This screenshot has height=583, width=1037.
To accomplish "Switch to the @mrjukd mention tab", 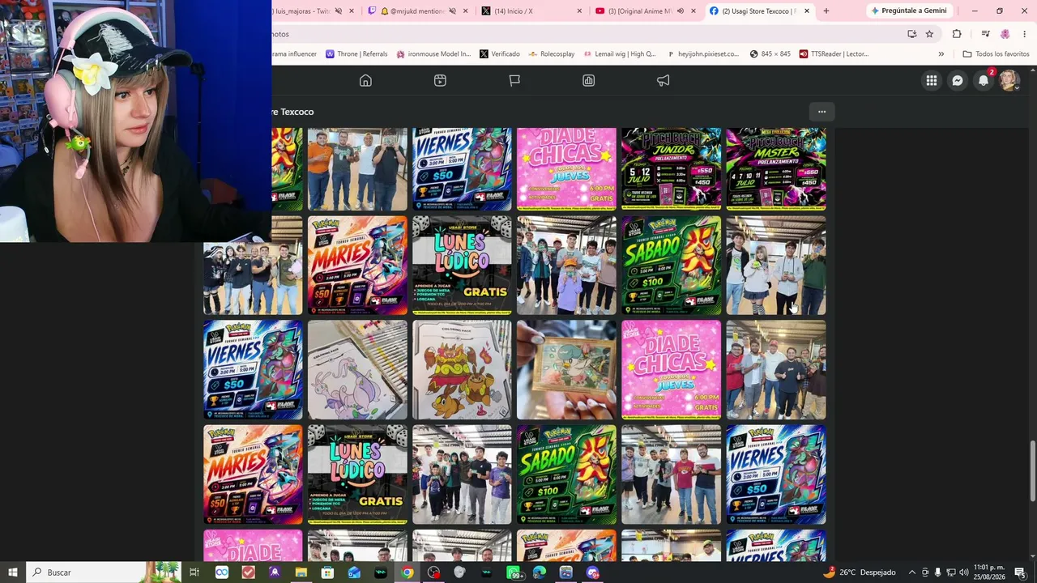I will pos(417,11).
